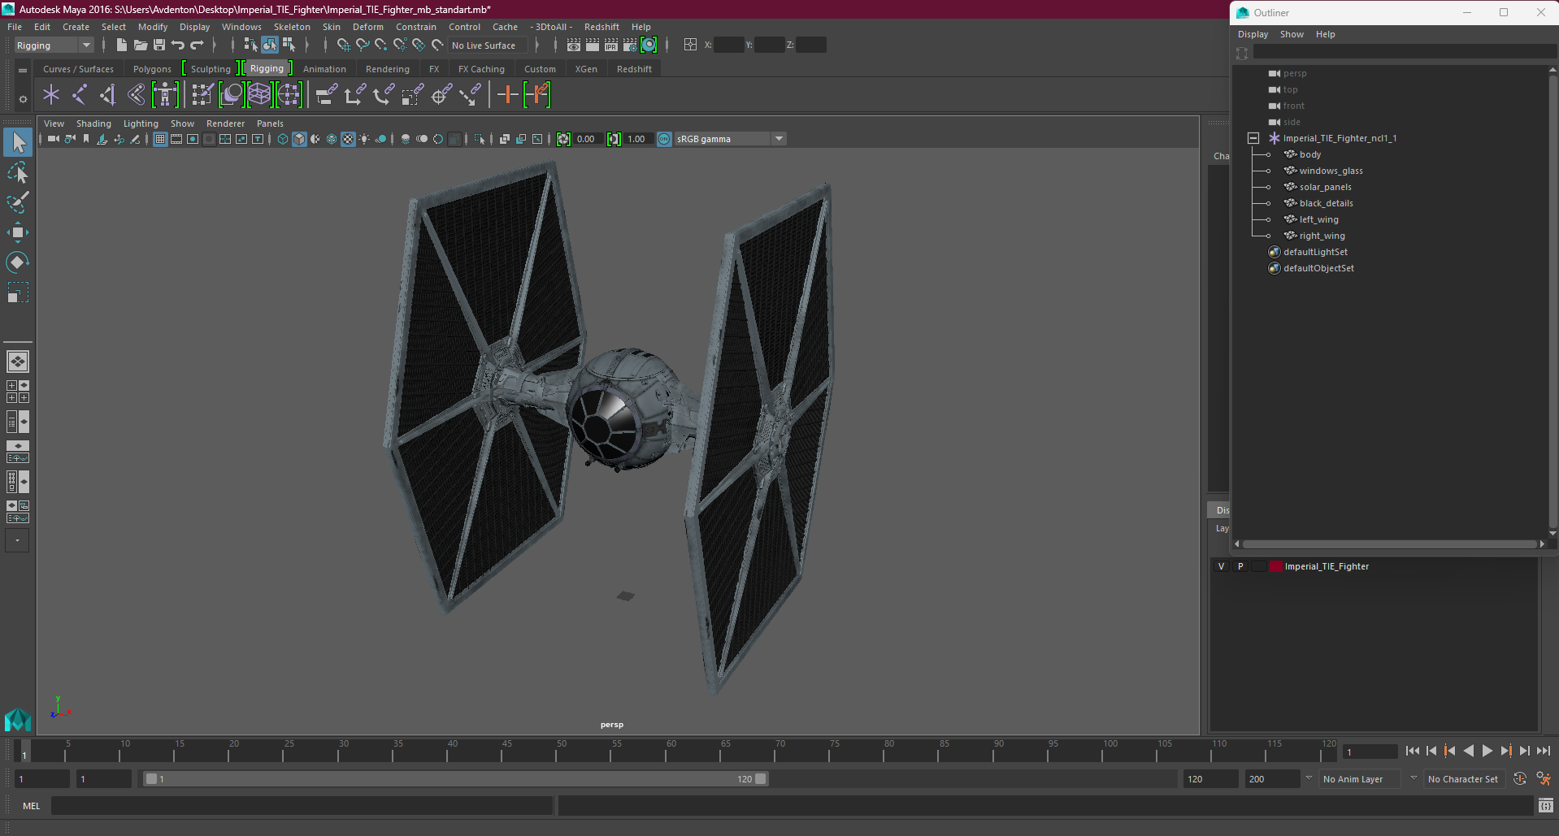The image size is (1559, 836).
Task: Open the HumanIK character shelf icon
Action: pyautogui.click(x=165, y=95)
